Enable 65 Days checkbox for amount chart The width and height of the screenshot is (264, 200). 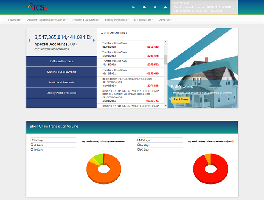click(139, 145)
